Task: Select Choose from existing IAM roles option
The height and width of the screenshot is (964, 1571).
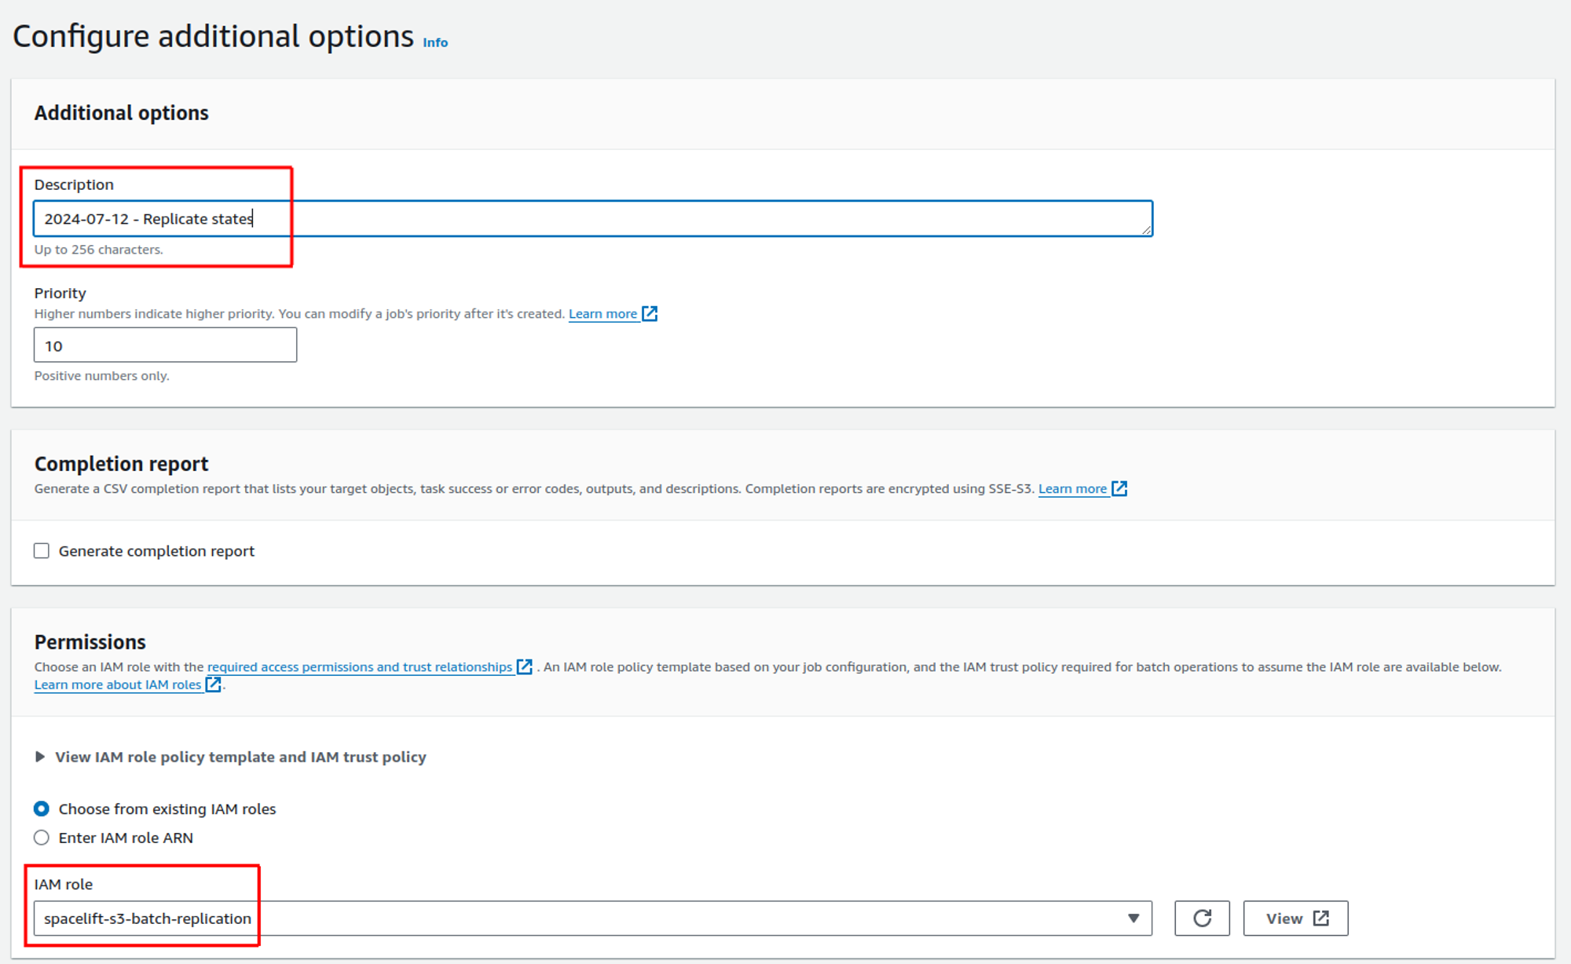Action: tap(41, 809)
